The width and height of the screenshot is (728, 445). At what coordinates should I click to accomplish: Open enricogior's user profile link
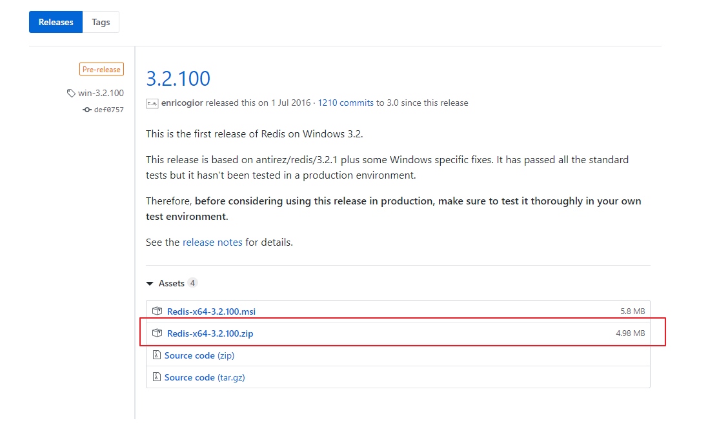point(182,103)
